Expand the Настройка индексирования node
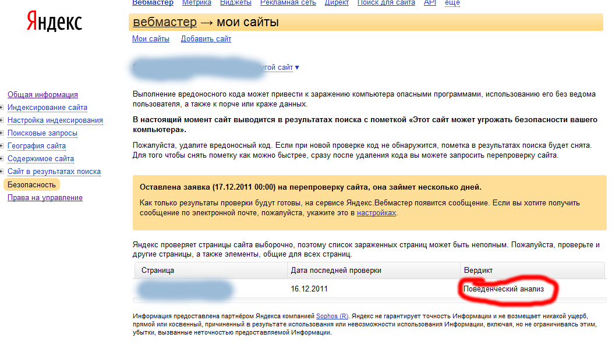Screen dimensions: 612x345 point(2,120)
